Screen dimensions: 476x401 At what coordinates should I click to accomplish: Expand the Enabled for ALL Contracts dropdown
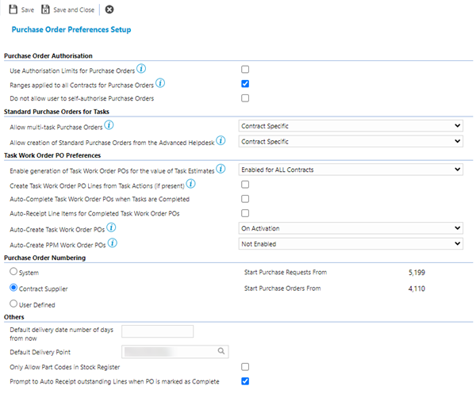[351, 170]
